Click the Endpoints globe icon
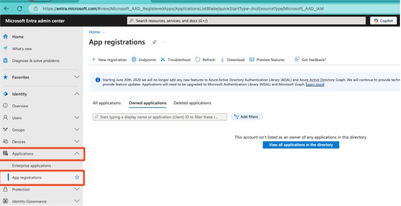This screenshot has height=206, width=401. 134,60
